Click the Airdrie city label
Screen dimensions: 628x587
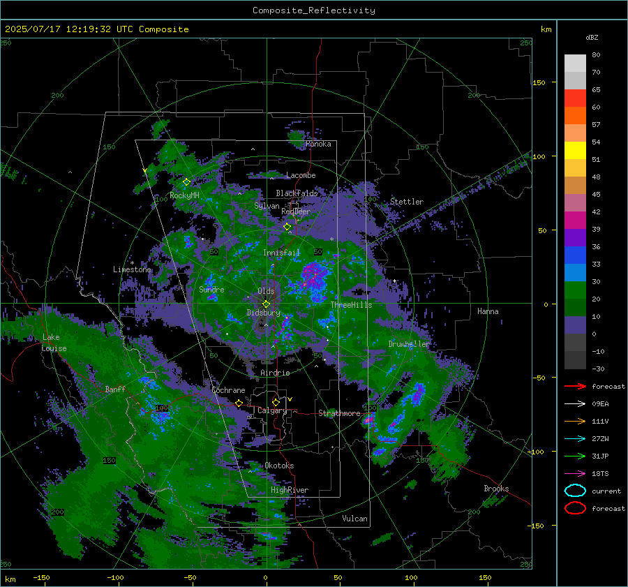click(275, 373)
